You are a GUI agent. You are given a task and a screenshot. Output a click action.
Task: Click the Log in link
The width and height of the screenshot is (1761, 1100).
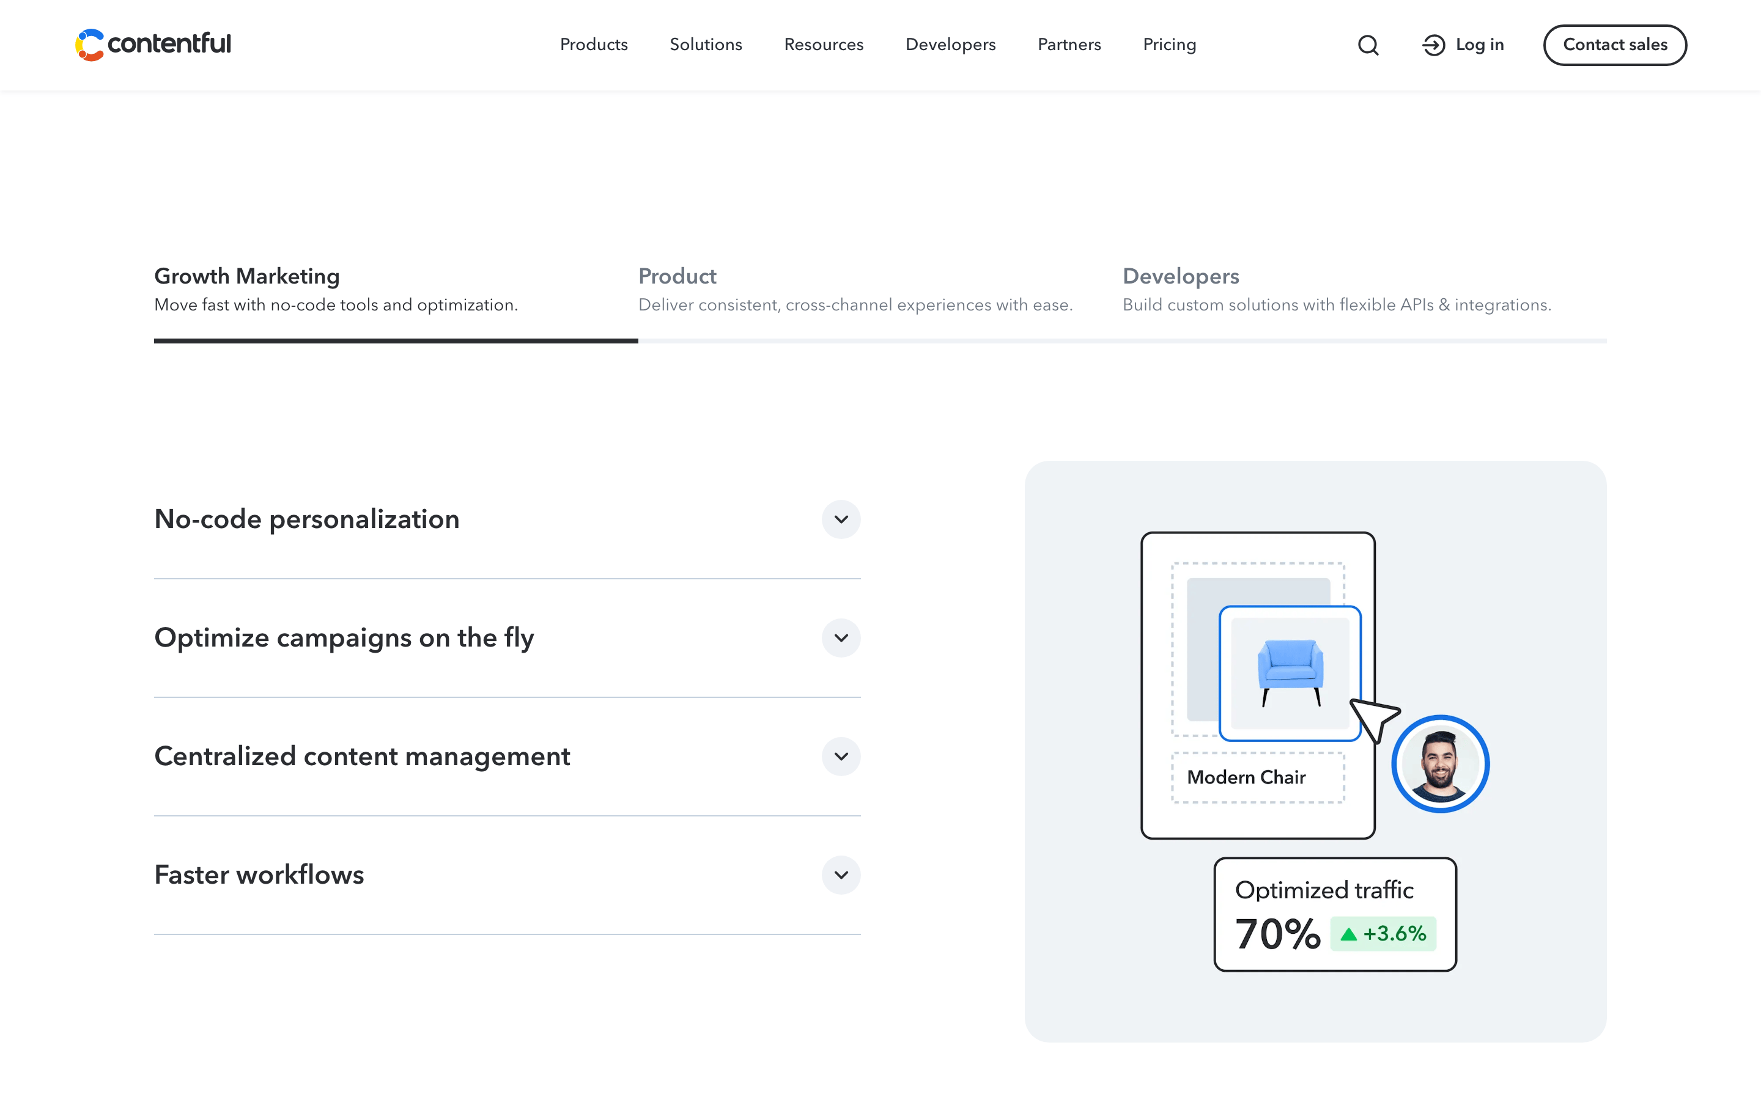pyautogui.click(x=1463, y=45)
